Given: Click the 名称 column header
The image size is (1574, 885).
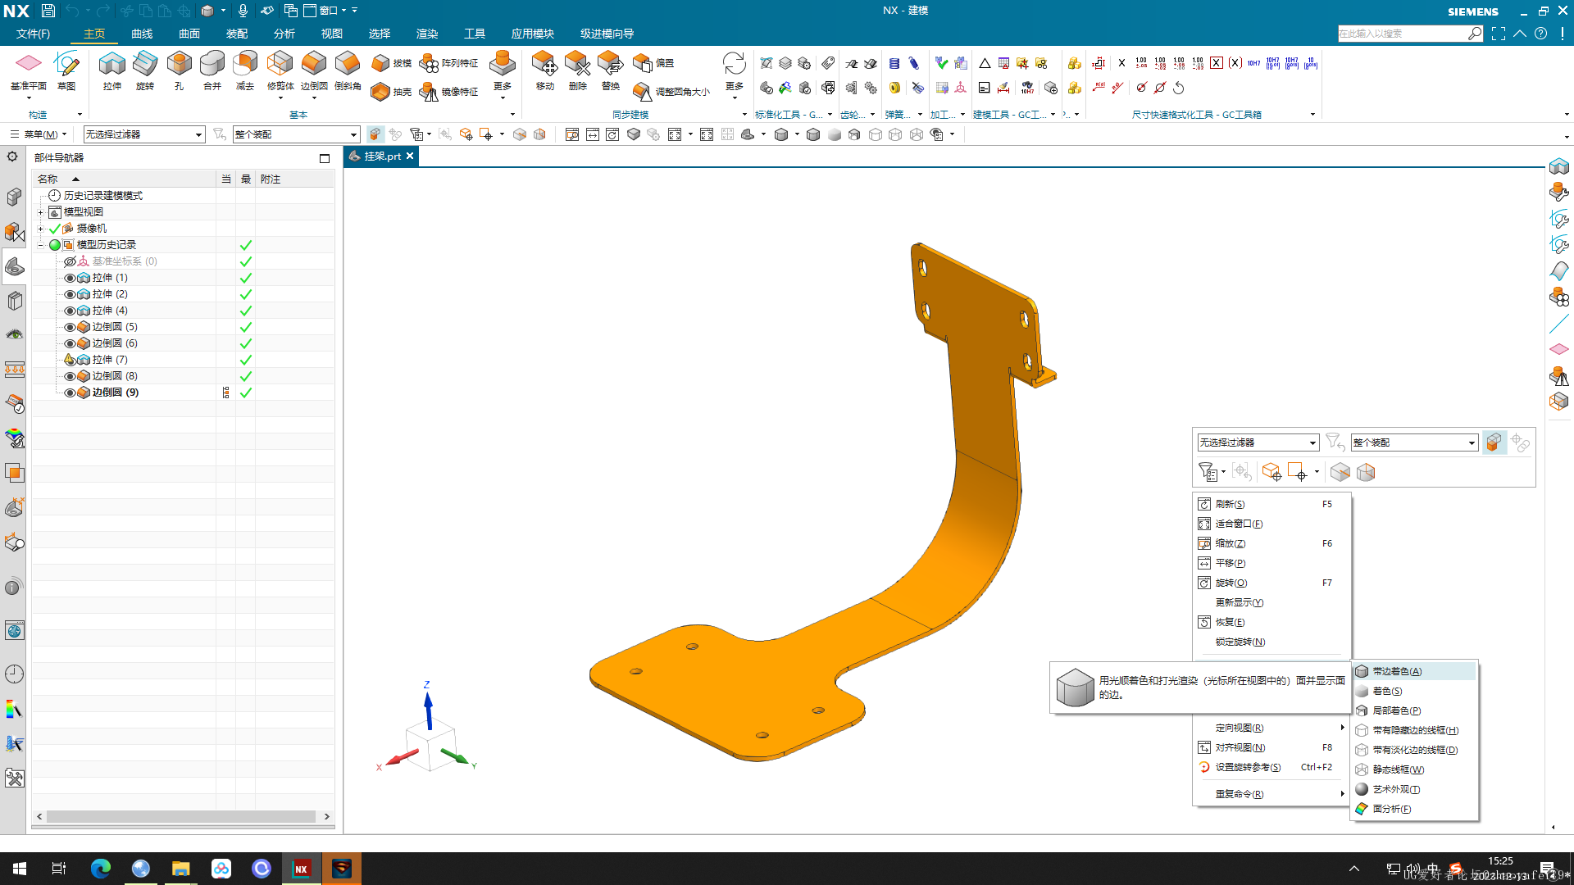Looking at the screenshot, I should pos(123,179).
